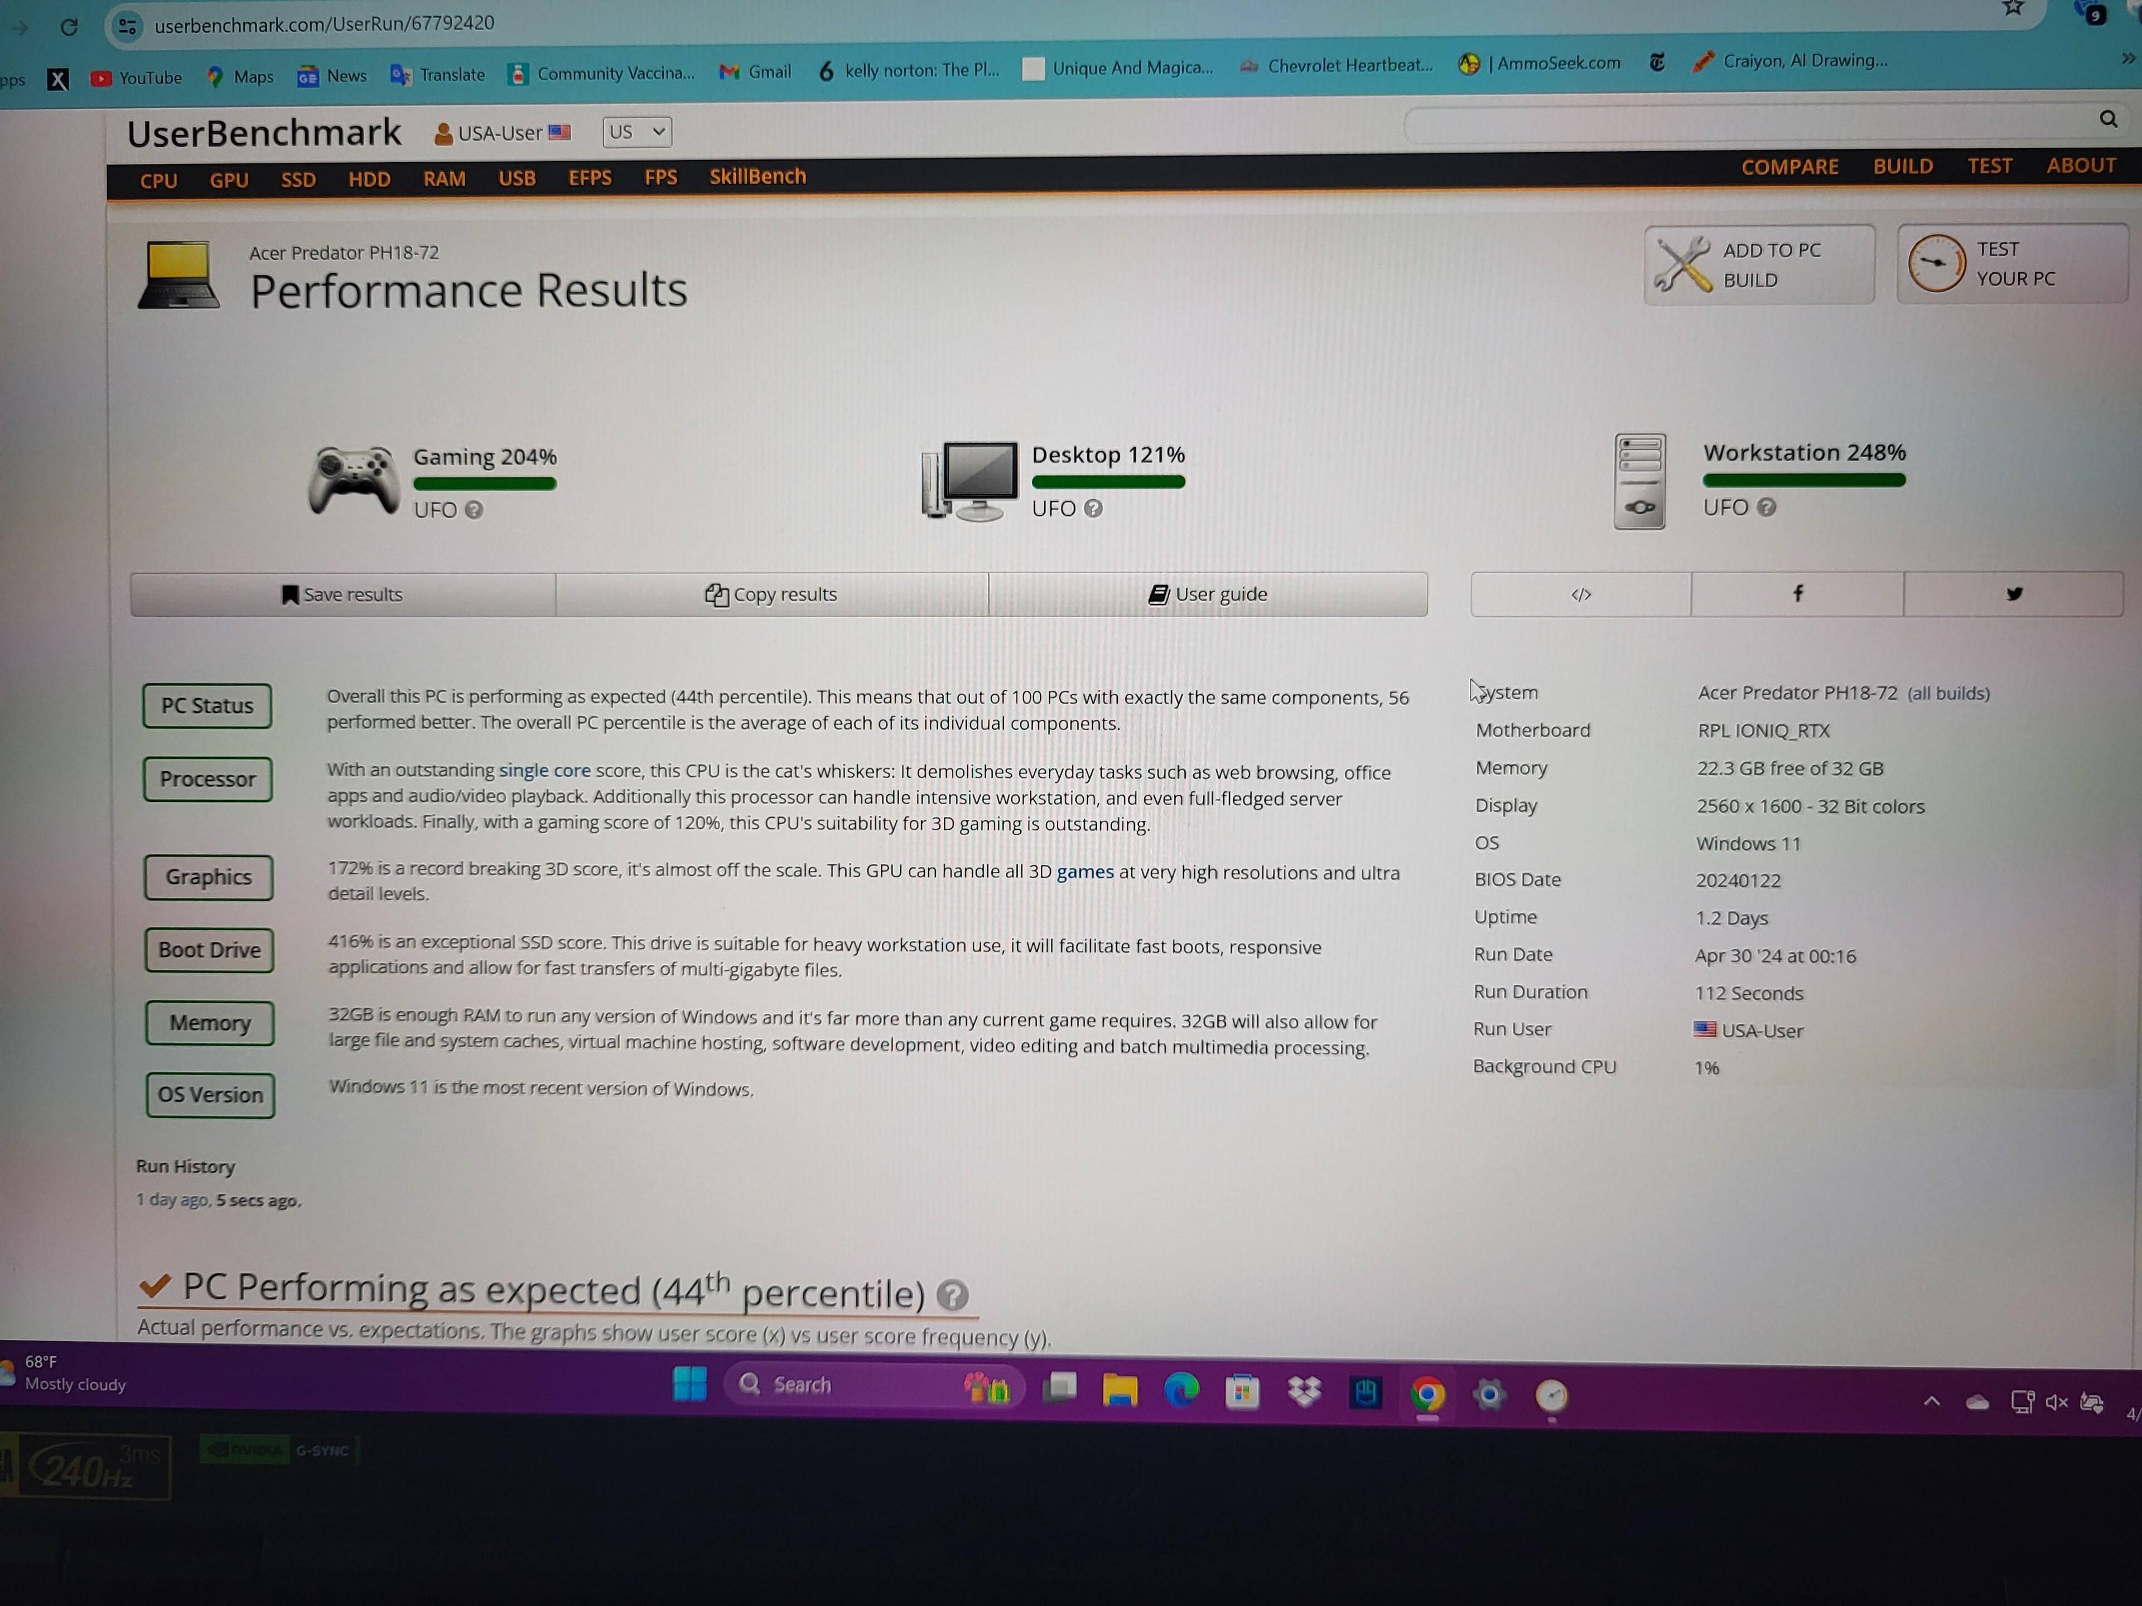2142x1606 pixels.
Task: Click the help icon beside Workstation UFO
Action: [1766, 507]
